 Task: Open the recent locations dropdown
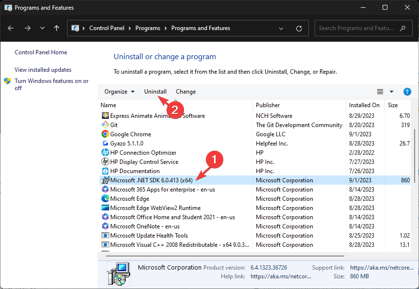pyautogui.click(x=43, y=29)
